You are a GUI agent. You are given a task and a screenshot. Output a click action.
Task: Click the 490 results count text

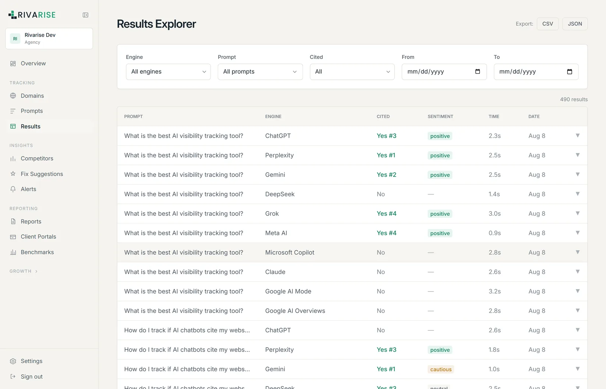pyautogui.click(x=574, y=99)
